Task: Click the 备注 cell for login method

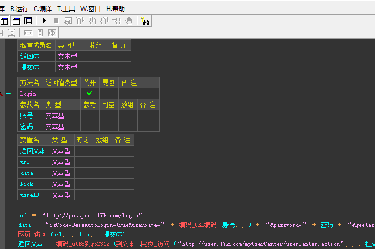Action: tap(139, 94)
